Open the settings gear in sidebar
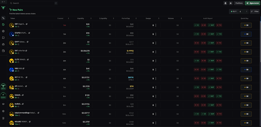Screen dimensions: 261x127 [3, 111]
